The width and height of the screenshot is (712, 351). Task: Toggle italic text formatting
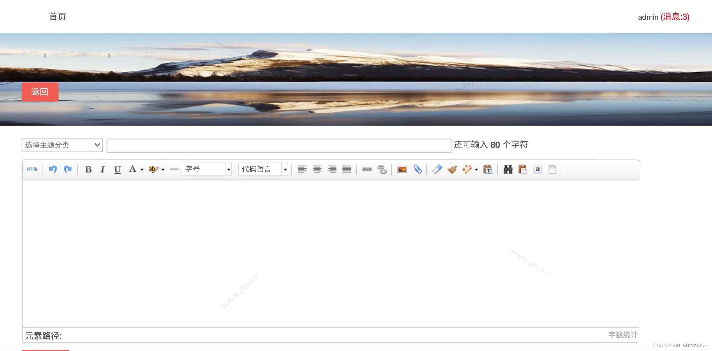103,169
